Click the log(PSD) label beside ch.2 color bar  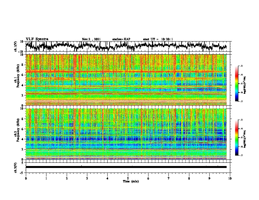[245, 139]
